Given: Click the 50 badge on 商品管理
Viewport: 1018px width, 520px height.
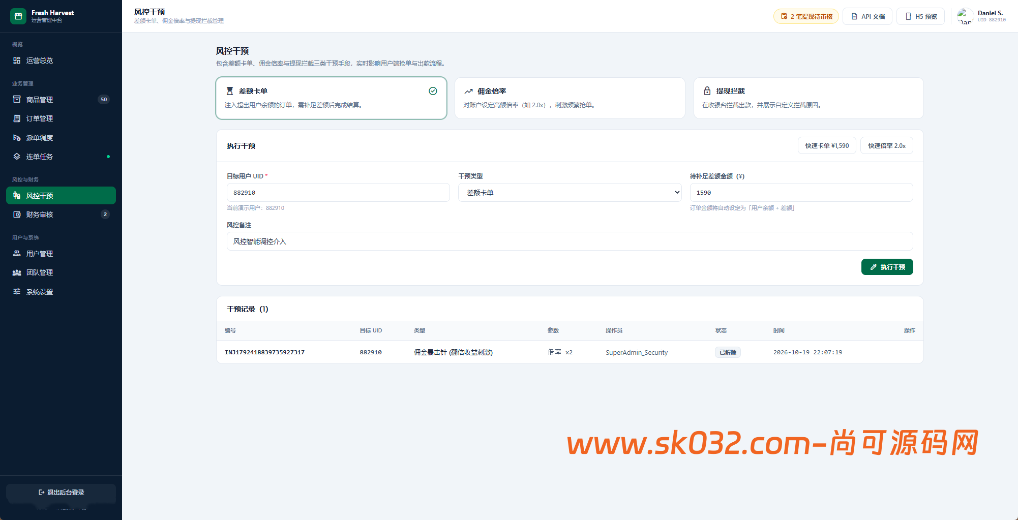Looking at the screenshot, I should 104,100.
